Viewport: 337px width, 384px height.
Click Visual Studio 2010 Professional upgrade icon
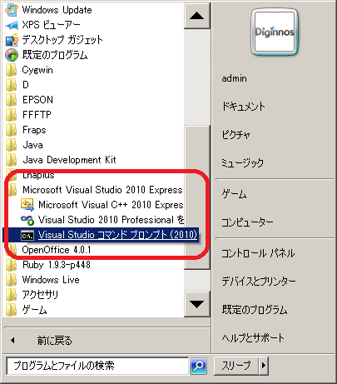click(27, 220)
